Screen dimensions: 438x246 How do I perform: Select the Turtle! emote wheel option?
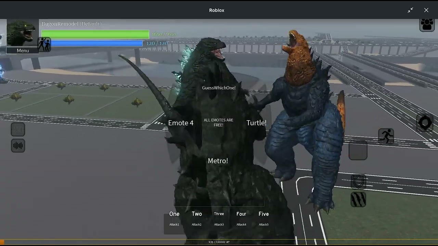[256, 123]
